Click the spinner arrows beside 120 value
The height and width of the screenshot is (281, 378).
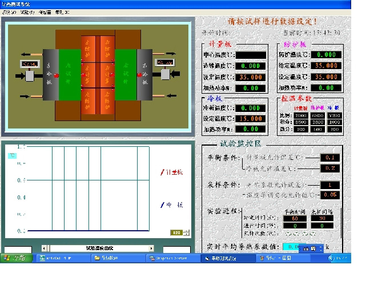[185, 232]
